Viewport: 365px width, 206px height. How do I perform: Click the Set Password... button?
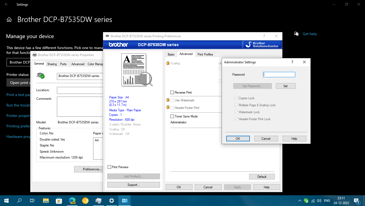[253, 86]
